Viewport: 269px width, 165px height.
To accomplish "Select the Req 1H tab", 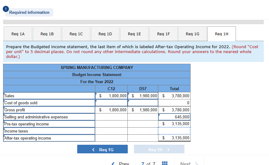I will coord(222,34).
